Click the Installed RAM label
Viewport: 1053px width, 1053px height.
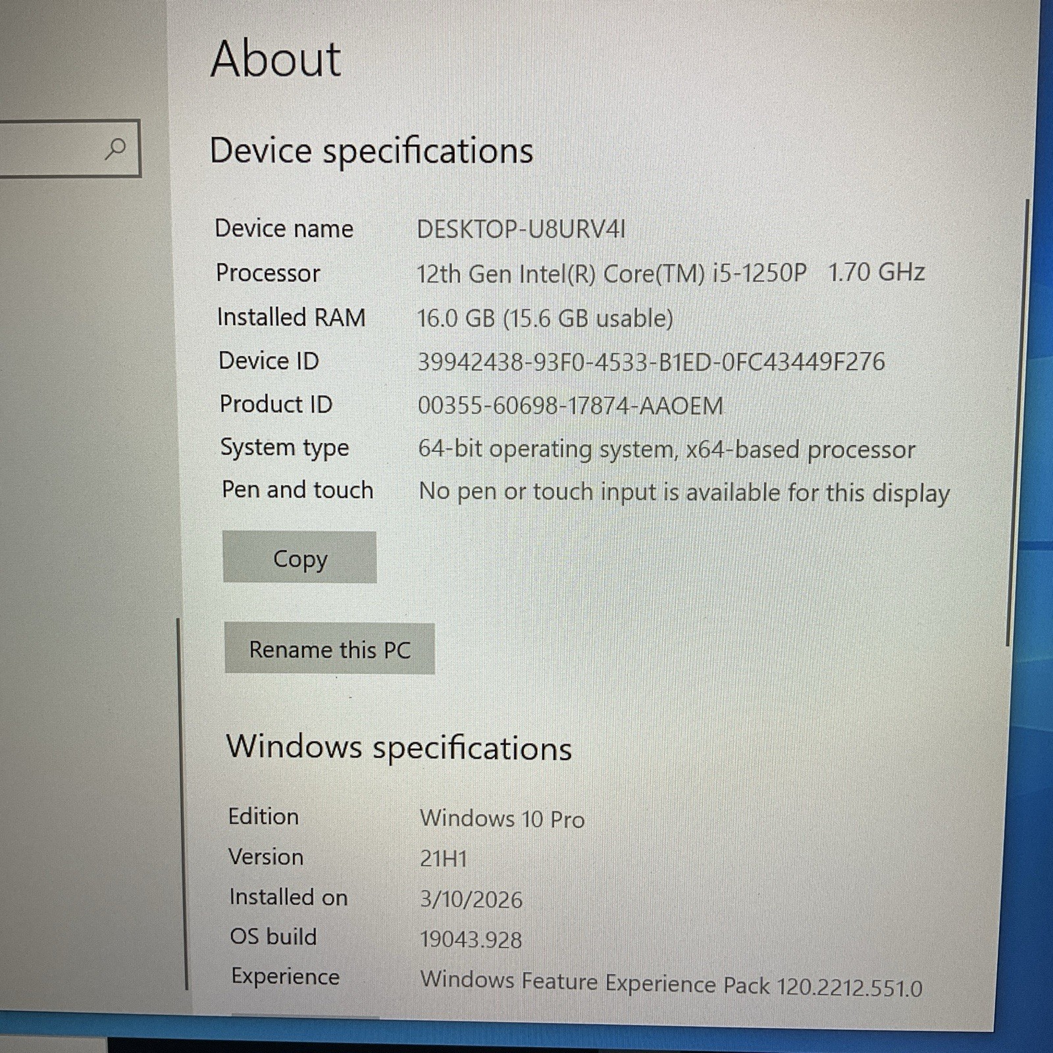click(291, 317)
